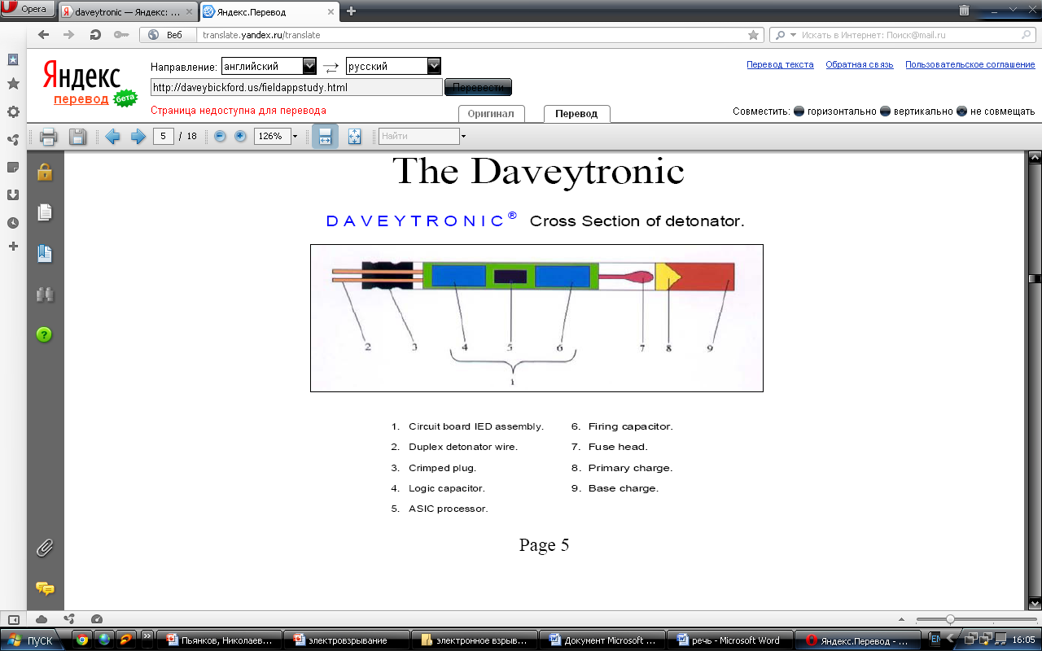The width and height of the screenshot is (1042, 651).
Task: Open the attachments paperclip panel
Action: tap(45, 548)
